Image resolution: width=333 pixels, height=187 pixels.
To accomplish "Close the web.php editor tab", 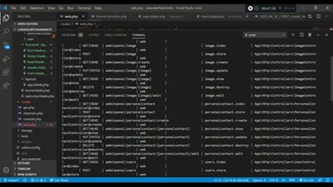I will pyautogui.click(x=83, y=16).
